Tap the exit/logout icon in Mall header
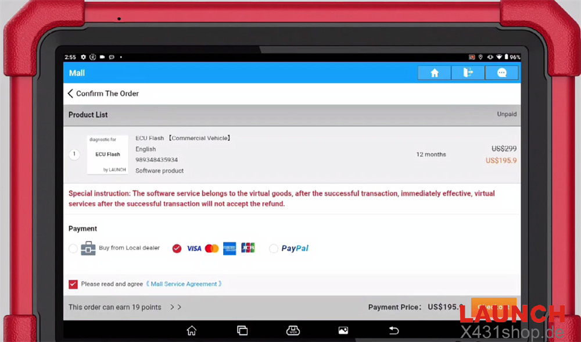The width and height of the screenshot is (581, 342). [468, 73]
